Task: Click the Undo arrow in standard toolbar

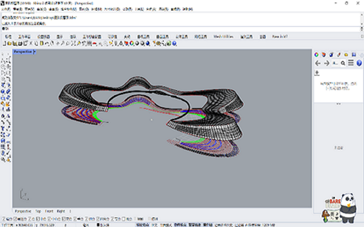Action: point(47,43)
